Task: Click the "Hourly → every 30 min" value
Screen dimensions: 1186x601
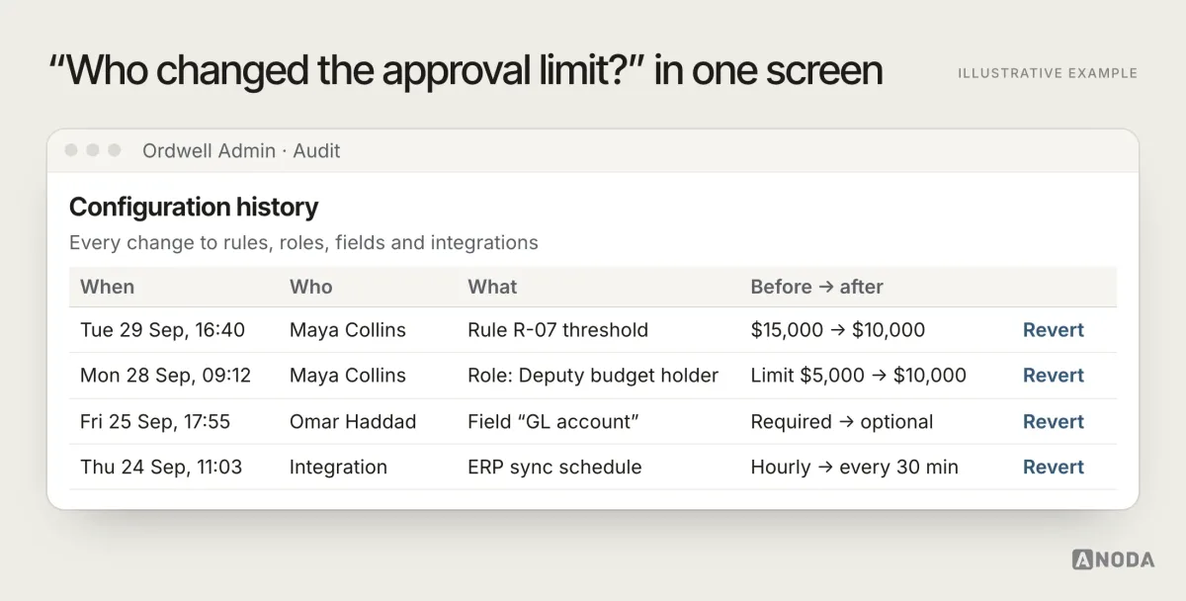Action: [855, 467]
